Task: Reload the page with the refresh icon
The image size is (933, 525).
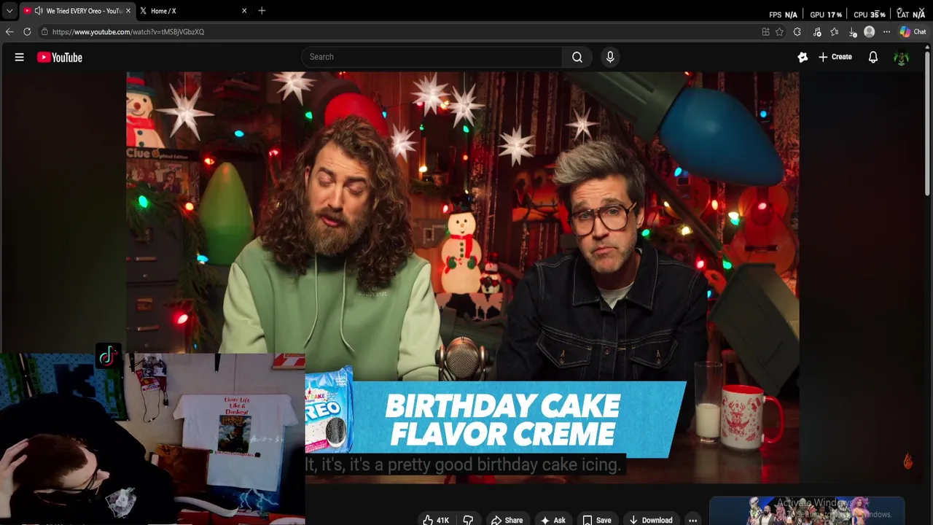Action: click(x=27, y=31)
